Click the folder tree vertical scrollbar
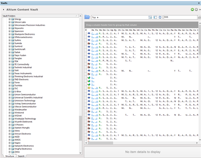Image resolution: width=201 pixels, height=158 pixels. pyautogui.click(x=81, y=127)
